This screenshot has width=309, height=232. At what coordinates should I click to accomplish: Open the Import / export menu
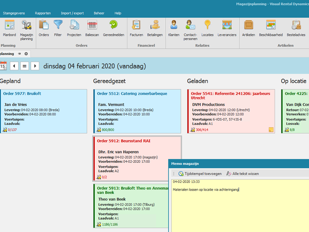click(x=71, y=13)
